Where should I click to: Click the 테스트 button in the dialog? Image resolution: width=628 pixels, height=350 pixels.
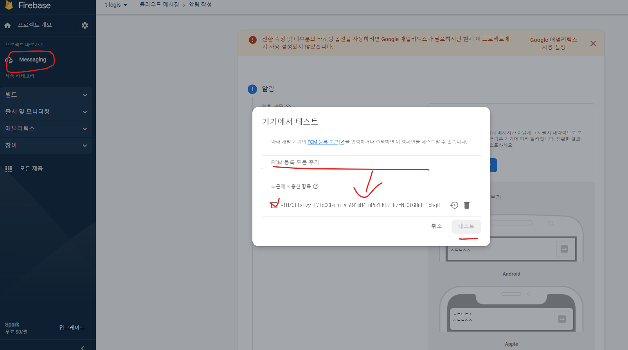pyautogui.click(x=466, y=226)
